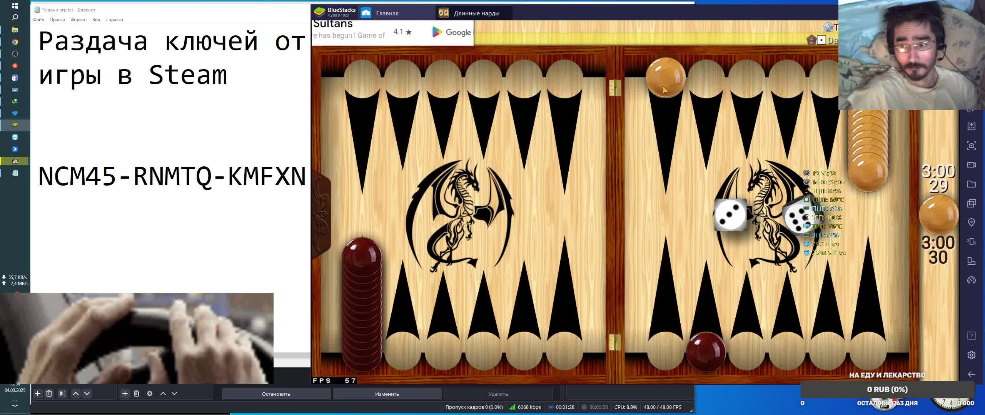Open Windows notification center icon
The image size is (985, 415).
[15, 403]
